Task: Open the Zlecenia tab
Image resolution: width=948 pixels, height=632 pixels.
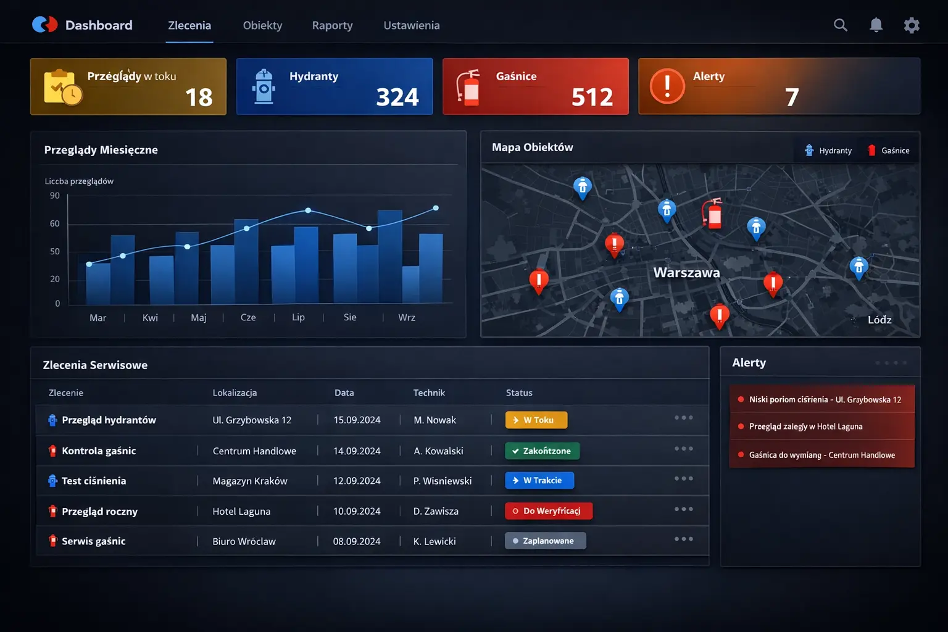Action: point(189,25)
